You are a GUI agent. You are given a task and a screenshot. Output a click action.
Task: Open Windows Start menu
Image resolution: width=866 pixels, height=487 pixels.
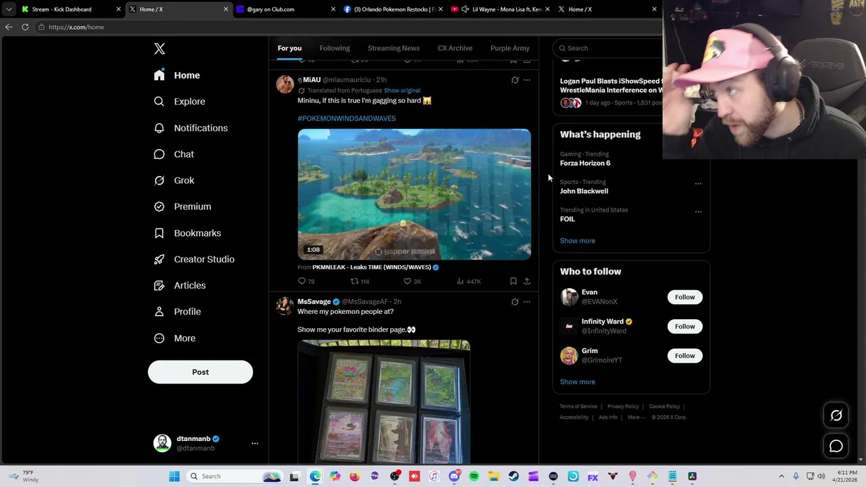174,476
